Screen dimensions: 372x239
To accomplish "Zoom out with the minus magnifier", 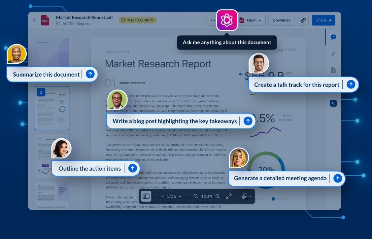I will click(x=196, y=196).
